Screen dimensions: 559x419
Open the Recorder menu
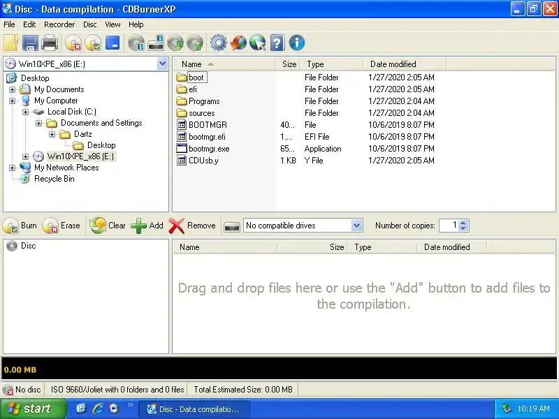pyautogui.click(x=59, y=24)
